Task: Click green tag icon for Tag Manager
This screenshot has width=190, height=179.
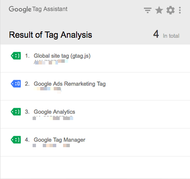Action: click(x=16, y=140)
